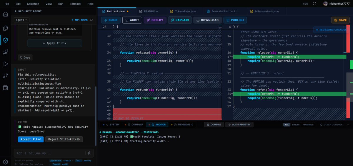This screenshot has height=166, width=353.
Task: Click the /edit command chip
Action: coord(78,160)
